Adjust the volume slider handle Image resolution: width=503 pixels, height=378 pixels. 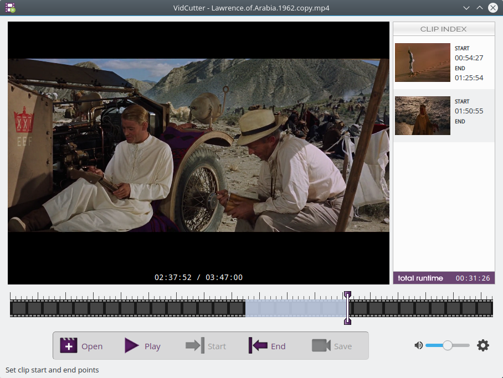point(448,345)
